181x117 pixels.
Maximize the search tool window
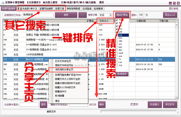[174, 3]
